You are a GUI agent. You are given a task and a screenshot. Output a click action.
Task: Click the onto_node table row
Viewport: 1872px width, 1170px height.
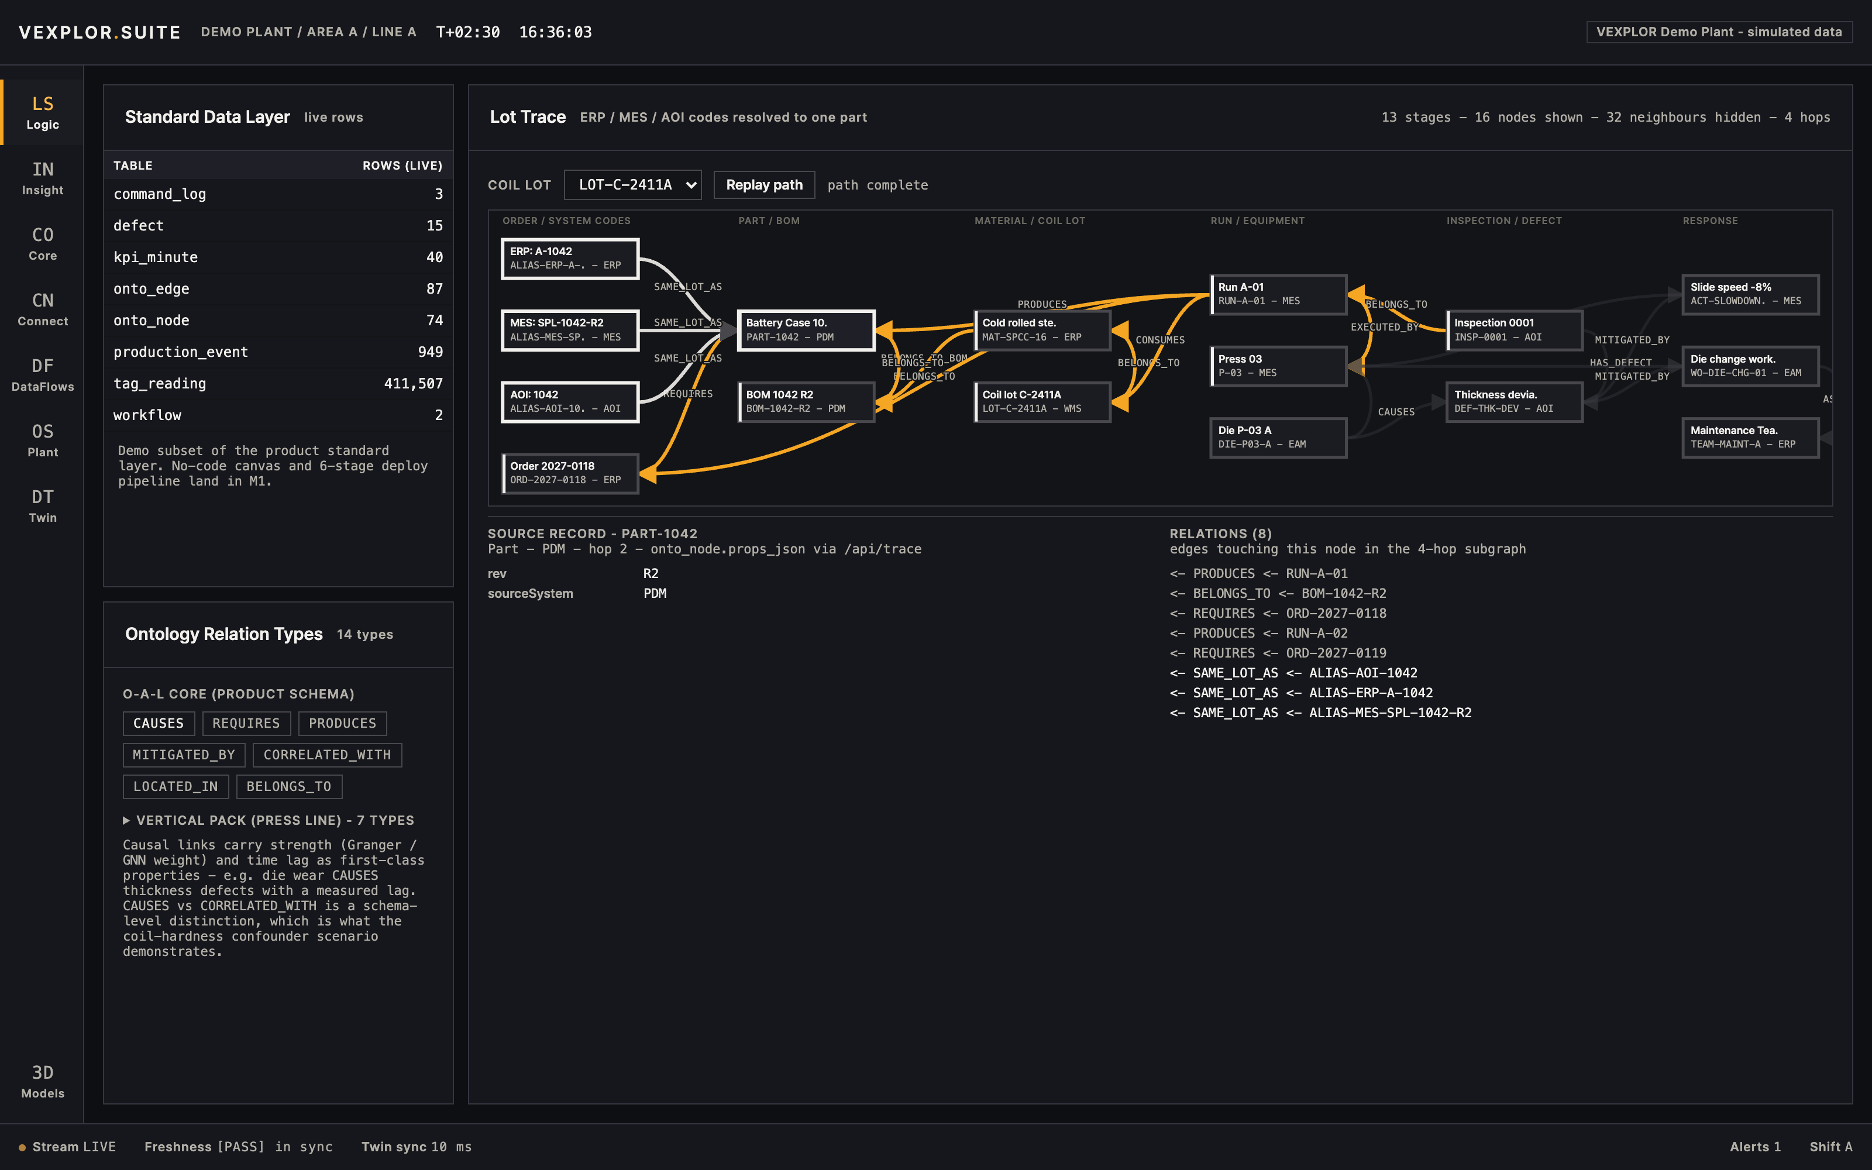pos(278,321)
